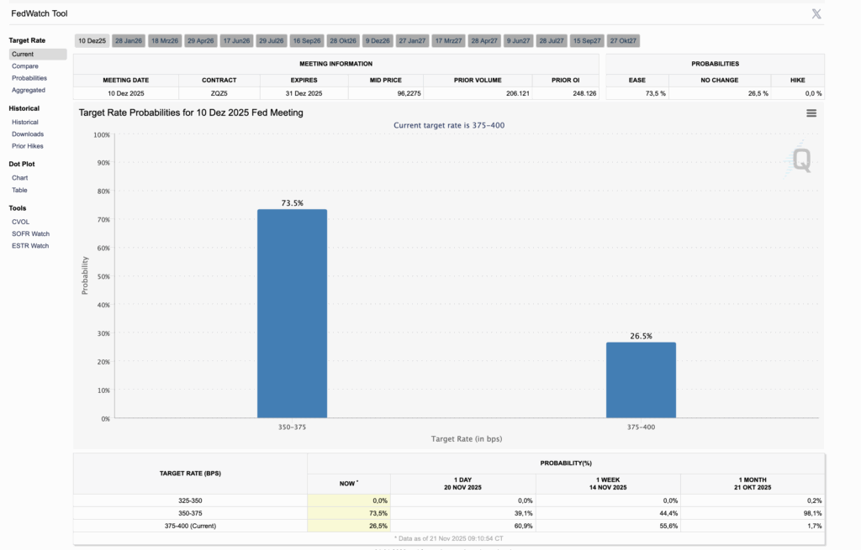Click the Q watermark logo on chart

(800, 160)
